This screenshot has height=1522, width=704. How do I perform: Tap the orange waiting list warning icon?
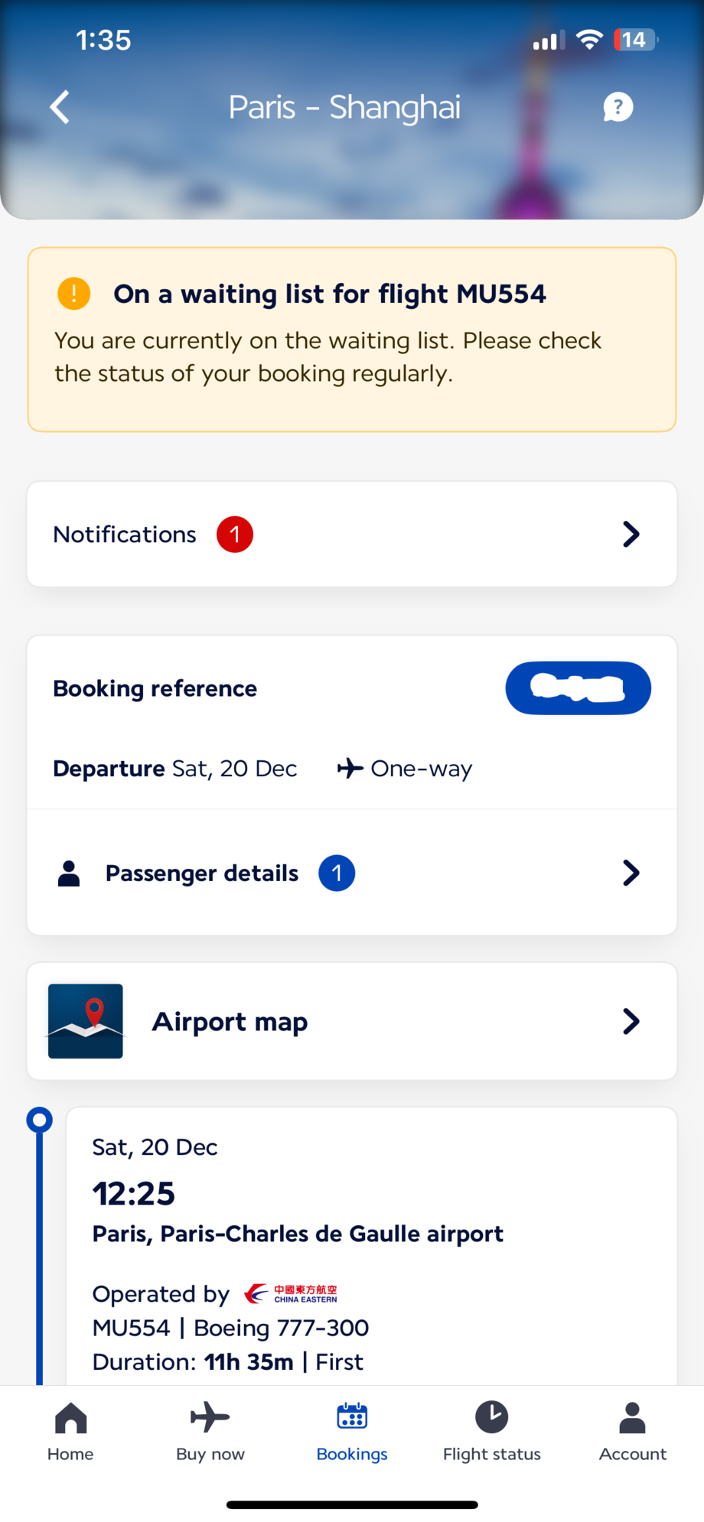[74, 294]
